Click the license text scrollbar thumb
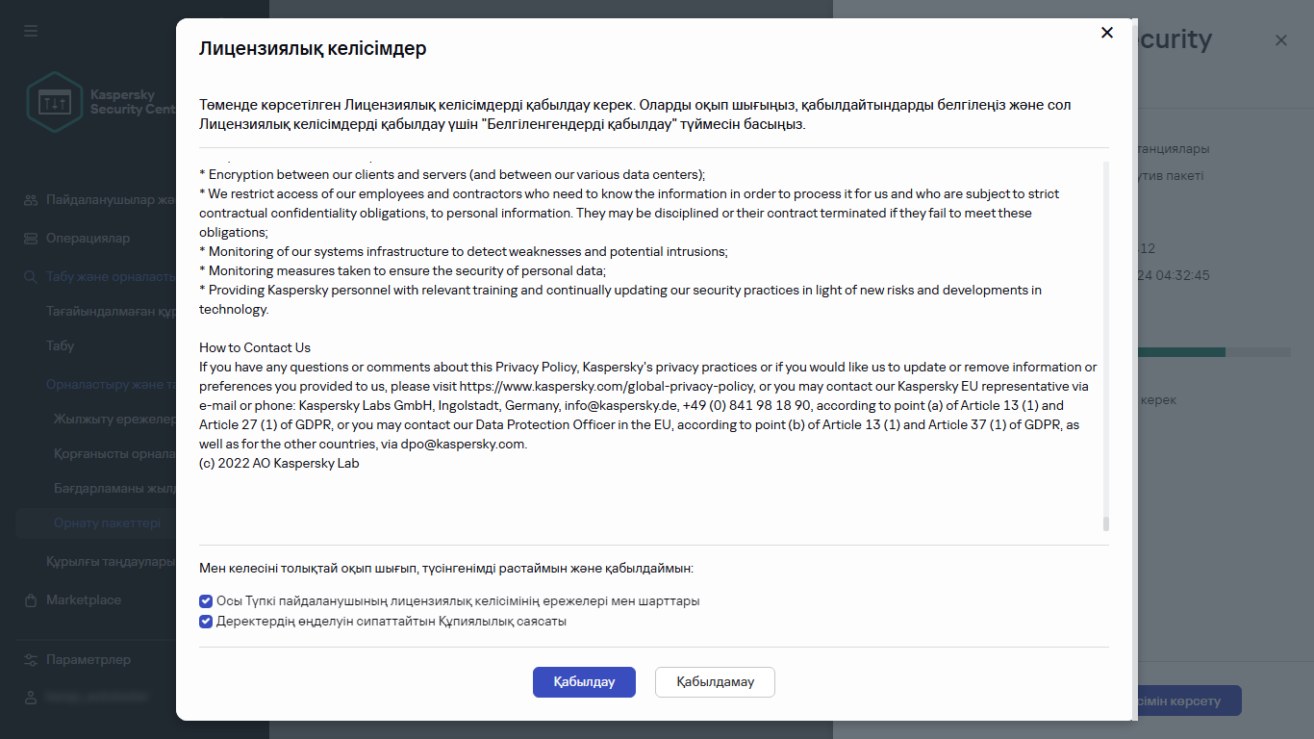Viewport: 1314px width, 739px height. coord(1106,523)
